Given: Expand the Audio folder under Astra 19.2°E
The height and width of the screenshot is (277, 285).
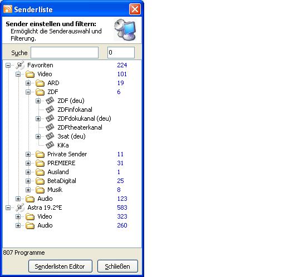Looking at the screenshot, I should click(x=18, y=225).
